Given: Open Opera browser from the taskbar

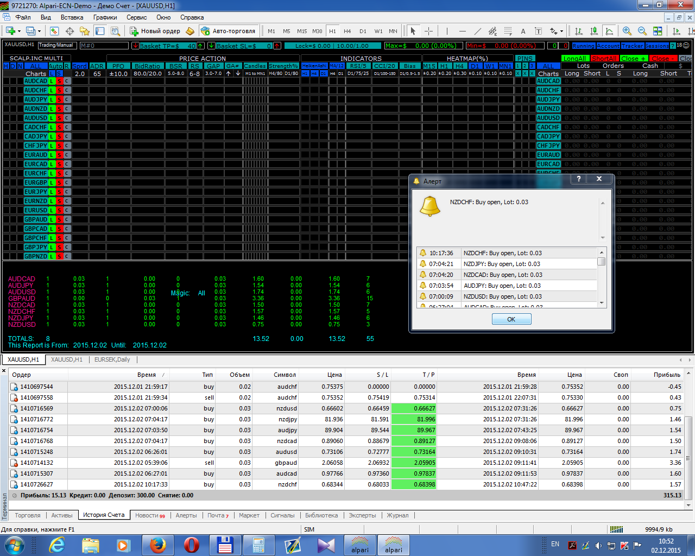Looking at the screenshot, I should (192, 545).
